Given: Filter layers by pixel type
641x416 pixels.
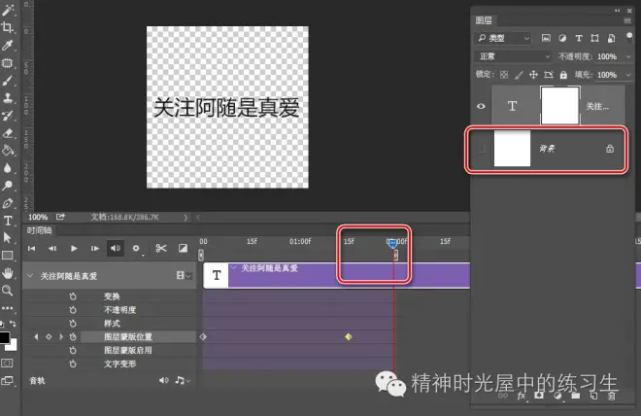Looking at the screenshot, I should 546,38.
